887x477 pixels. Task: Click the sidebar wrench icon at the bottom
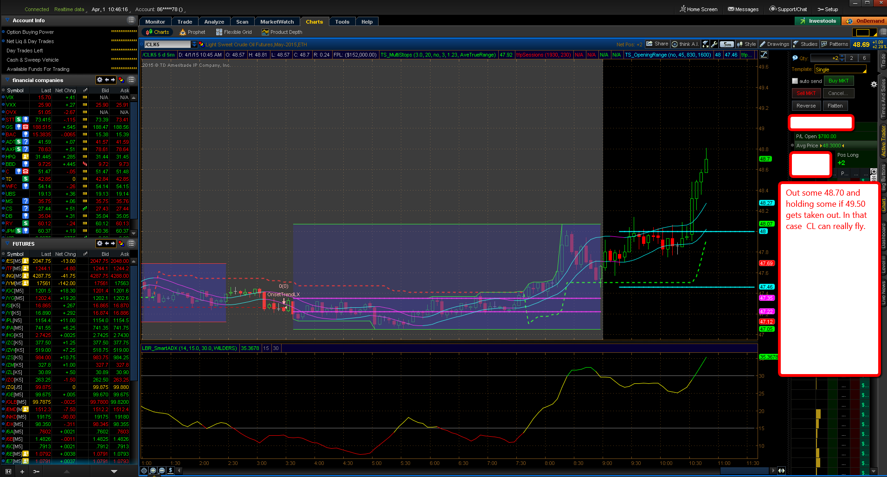(36, 471)
